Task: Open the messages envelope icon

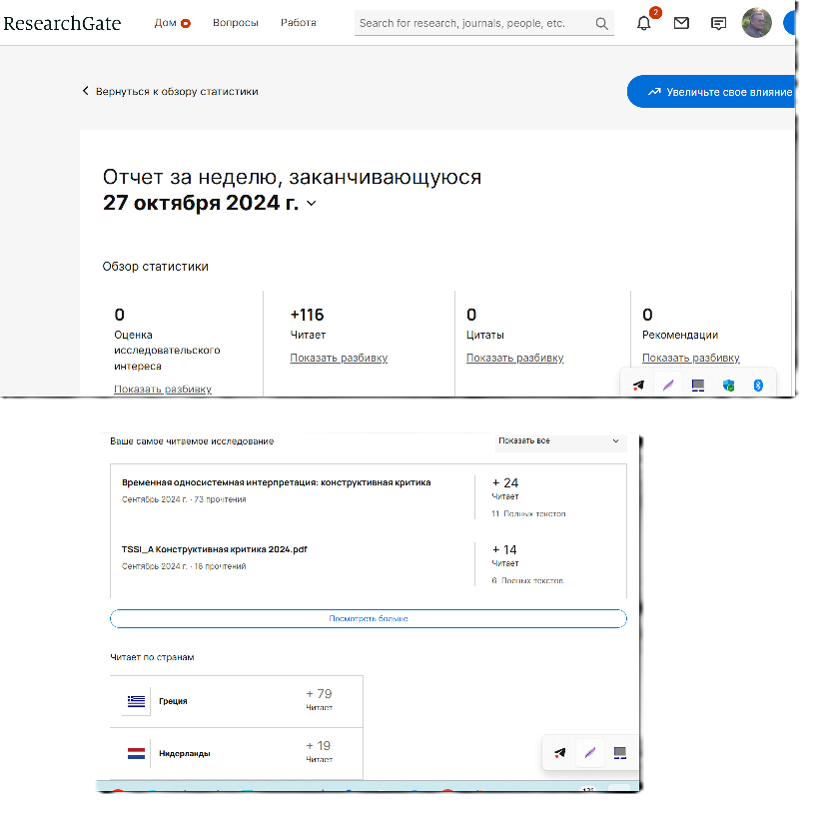Action: click(681, 23)
